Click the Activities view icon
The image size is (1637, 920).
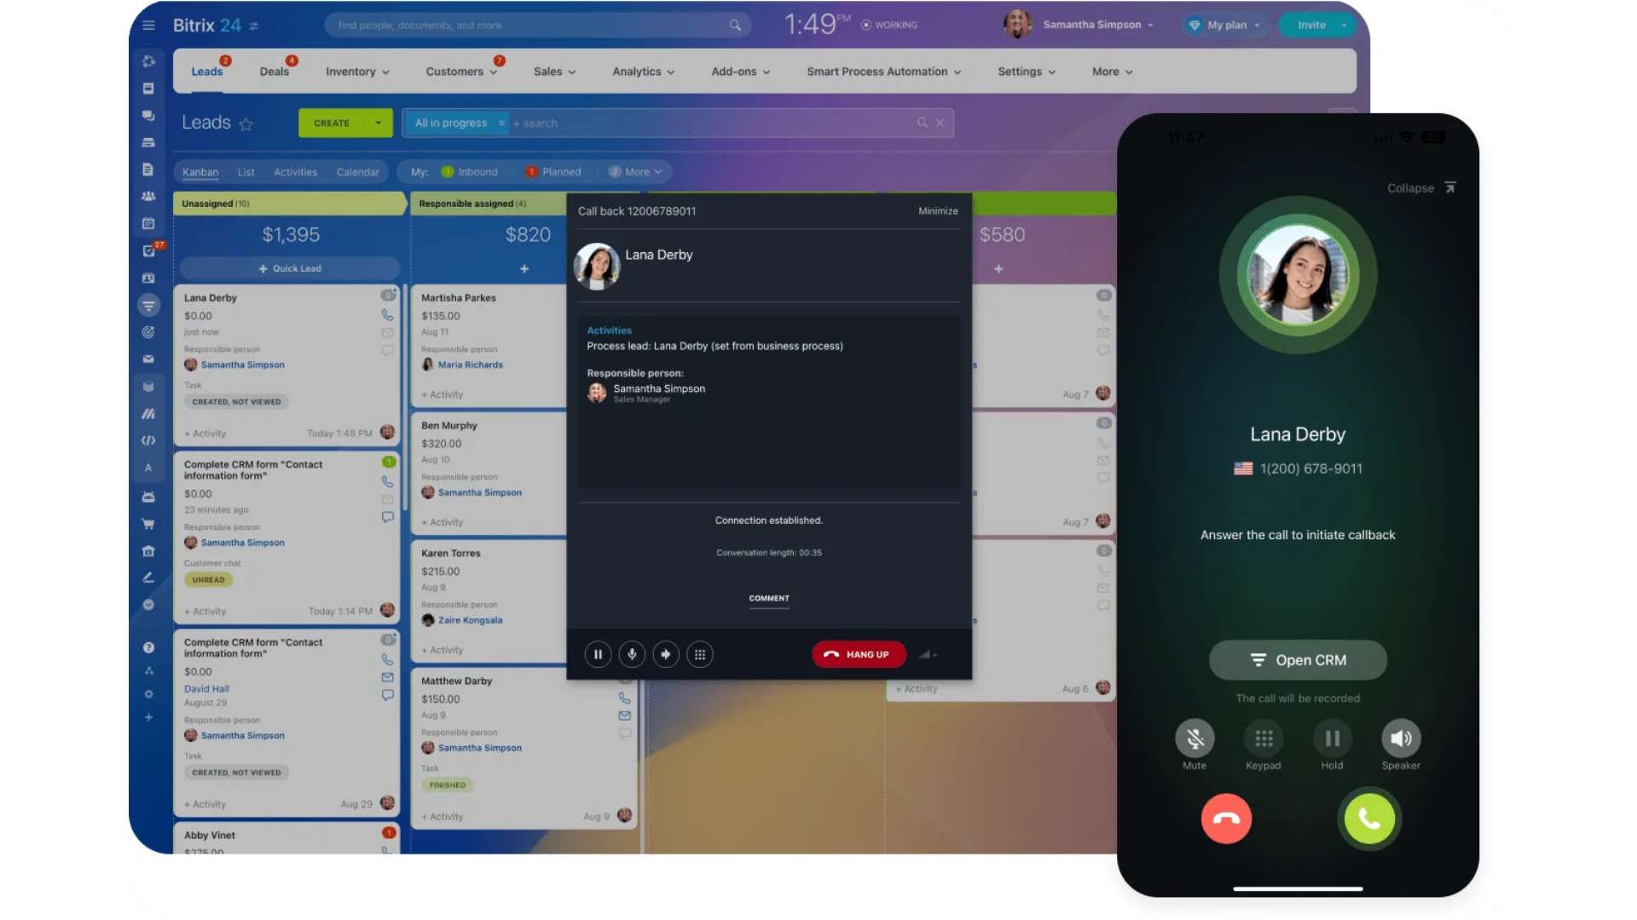294,170
